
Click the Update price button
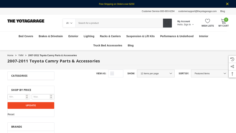pyautogui.click(x=31, y=106)
